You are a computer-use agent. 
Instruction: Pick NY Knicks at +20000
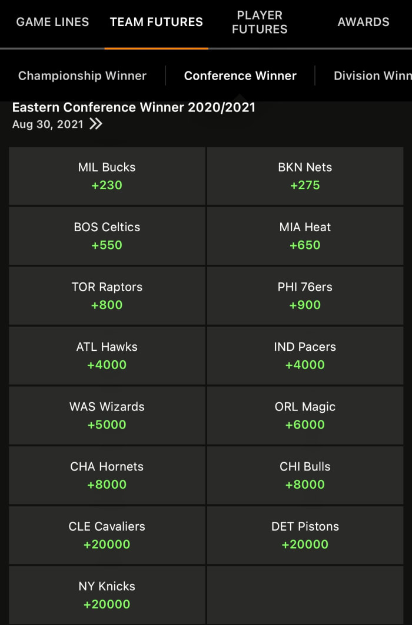pos(107,595)
